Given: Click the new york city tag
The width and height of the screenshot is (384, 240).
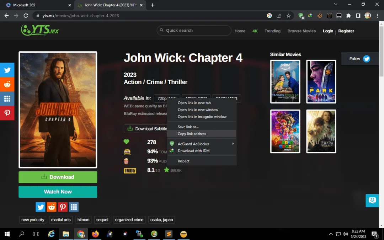Looking at the screenshot, I should [x=33, y=220].
